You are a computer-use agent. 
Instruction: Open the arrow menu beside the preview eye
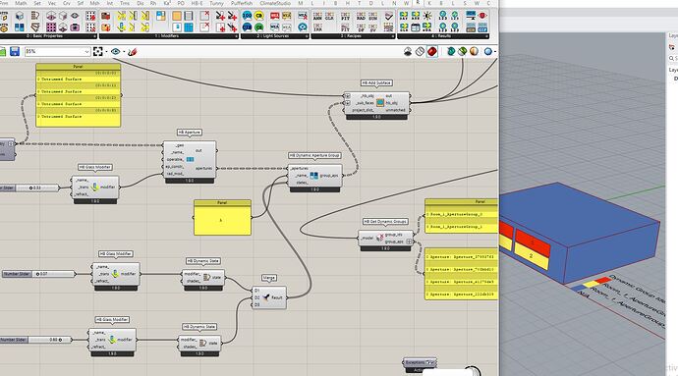pyautogui.click(x=124, y=52)
